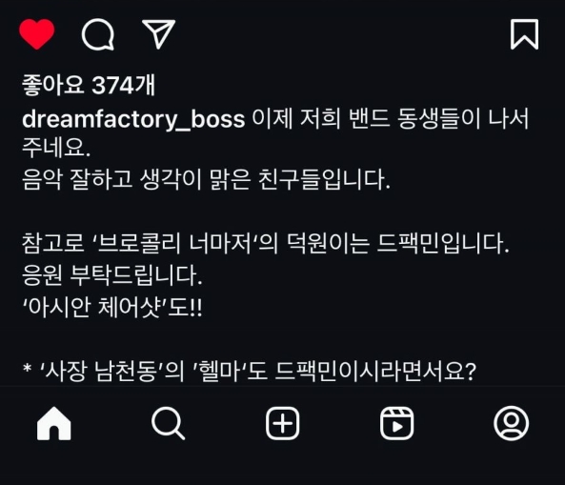Save the post with the bookmark icon

[524, 34]
